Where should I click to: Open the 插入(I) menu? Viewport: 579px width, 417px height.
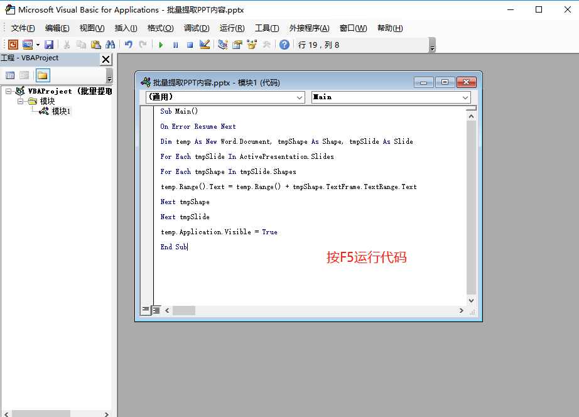click(x=126, y=28)
